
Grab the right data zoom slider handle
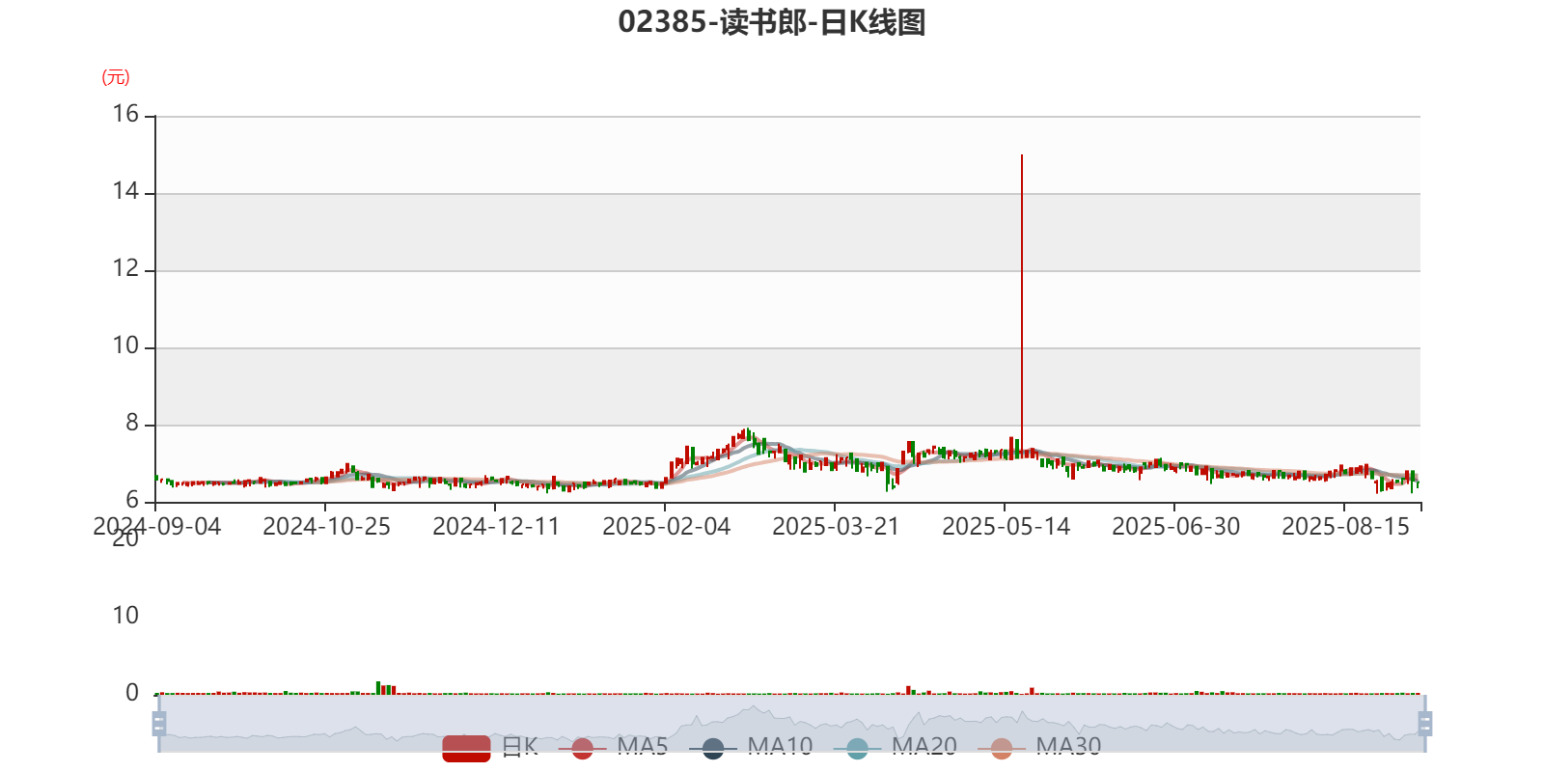[x=1424, y=723]
